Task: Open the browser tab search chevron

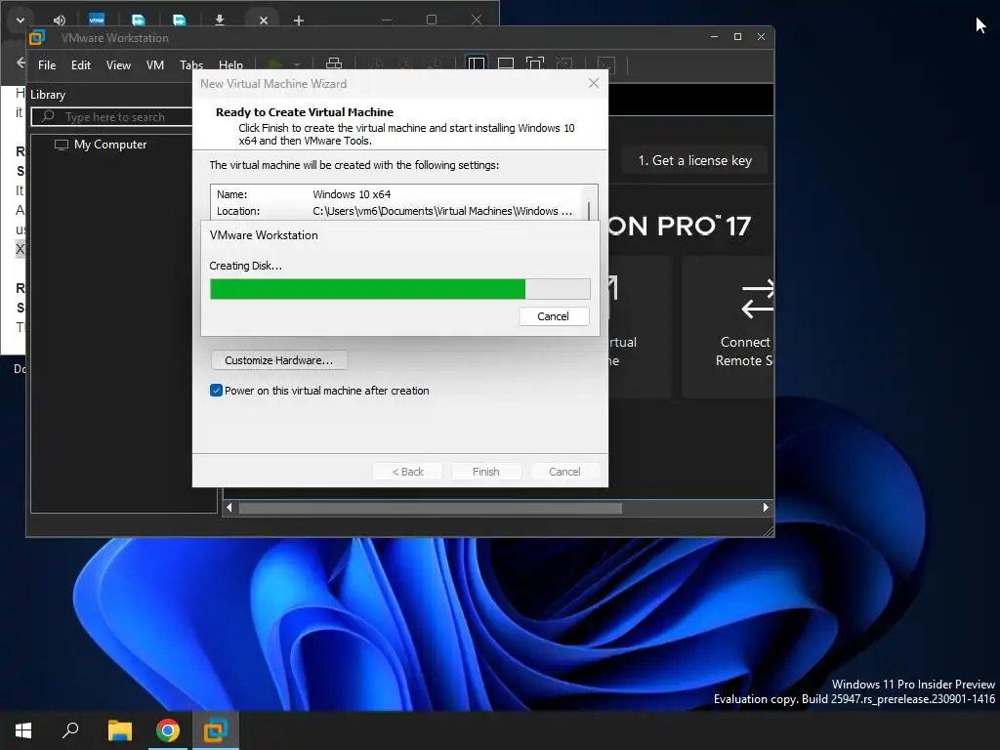Action: point(20,20)
